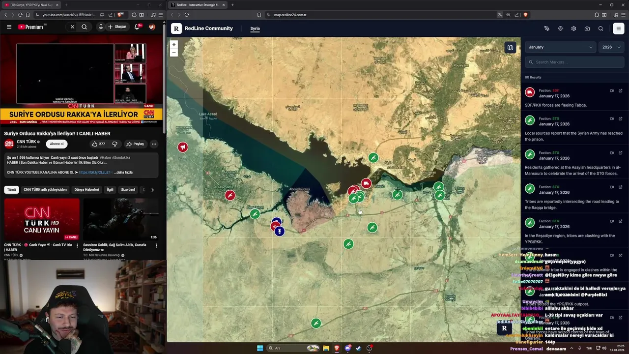
Task: Click the red truck marker near Tabqa
Action: pos(366,183)
